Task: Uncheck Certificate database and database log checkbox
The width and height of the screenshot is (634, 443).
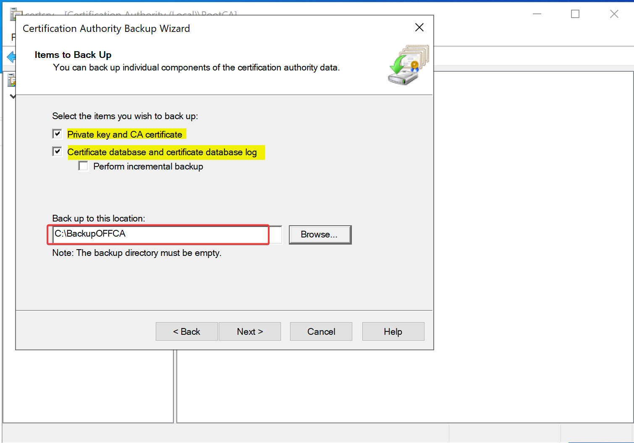Action: click(x=57, y=151)
